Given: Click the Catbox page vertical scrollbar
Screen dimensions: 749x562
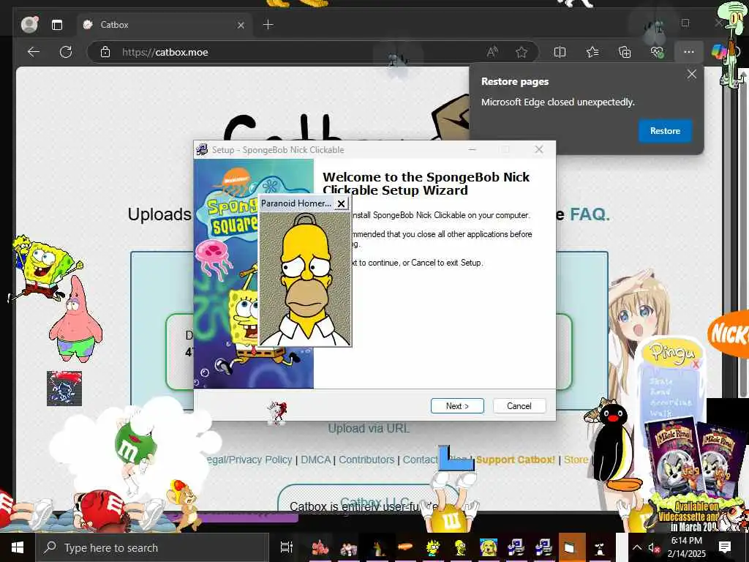Looking at the screenshot, I should (742, 239).
